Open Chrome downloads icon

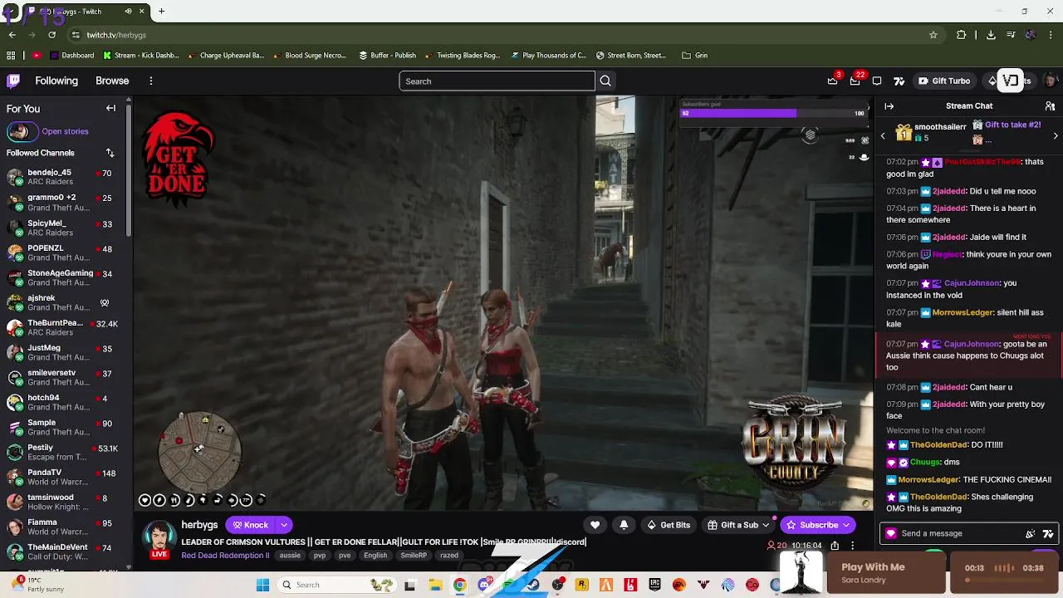[991, 35]
